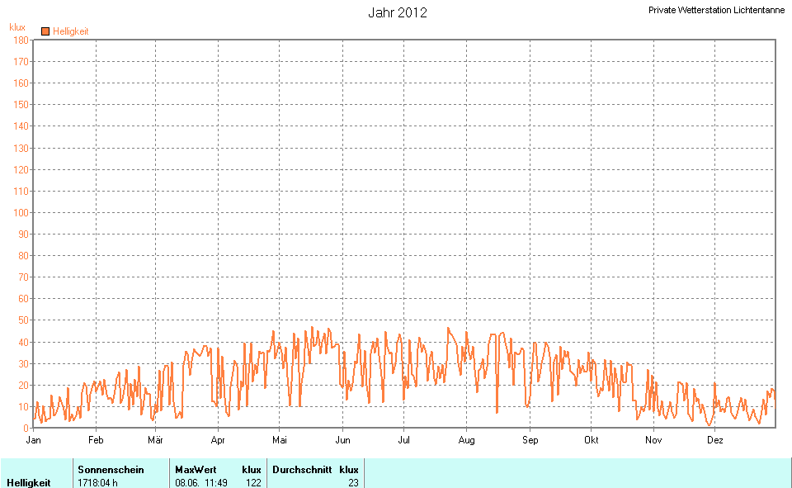Click the 'Jahr 2012' chart title
Viewport: 792px width, 488px height.
(397, 12)
